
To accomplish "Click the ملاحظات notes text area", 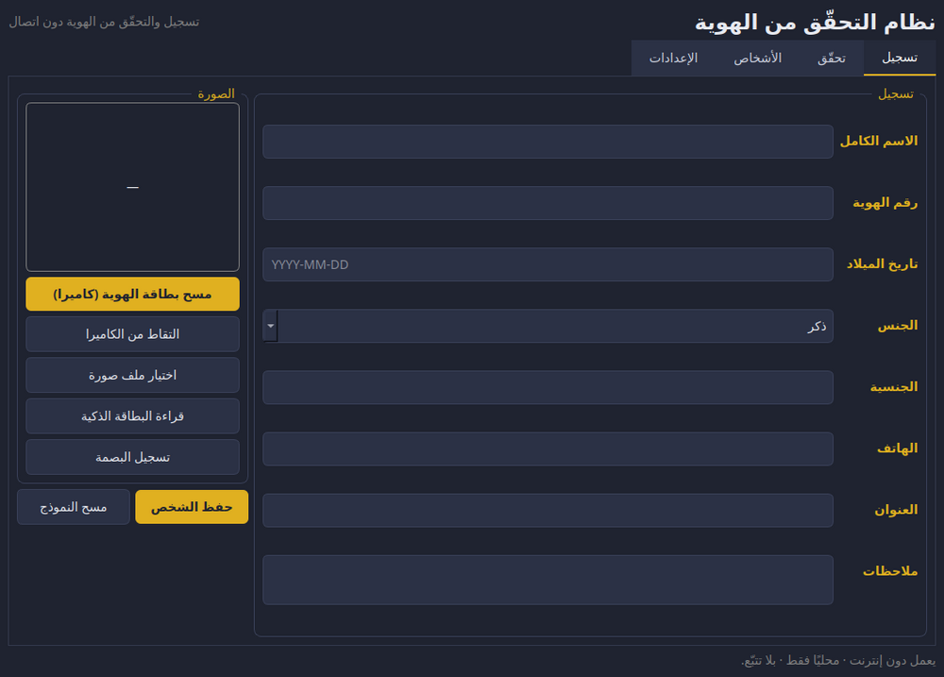I will click(548, 580).
